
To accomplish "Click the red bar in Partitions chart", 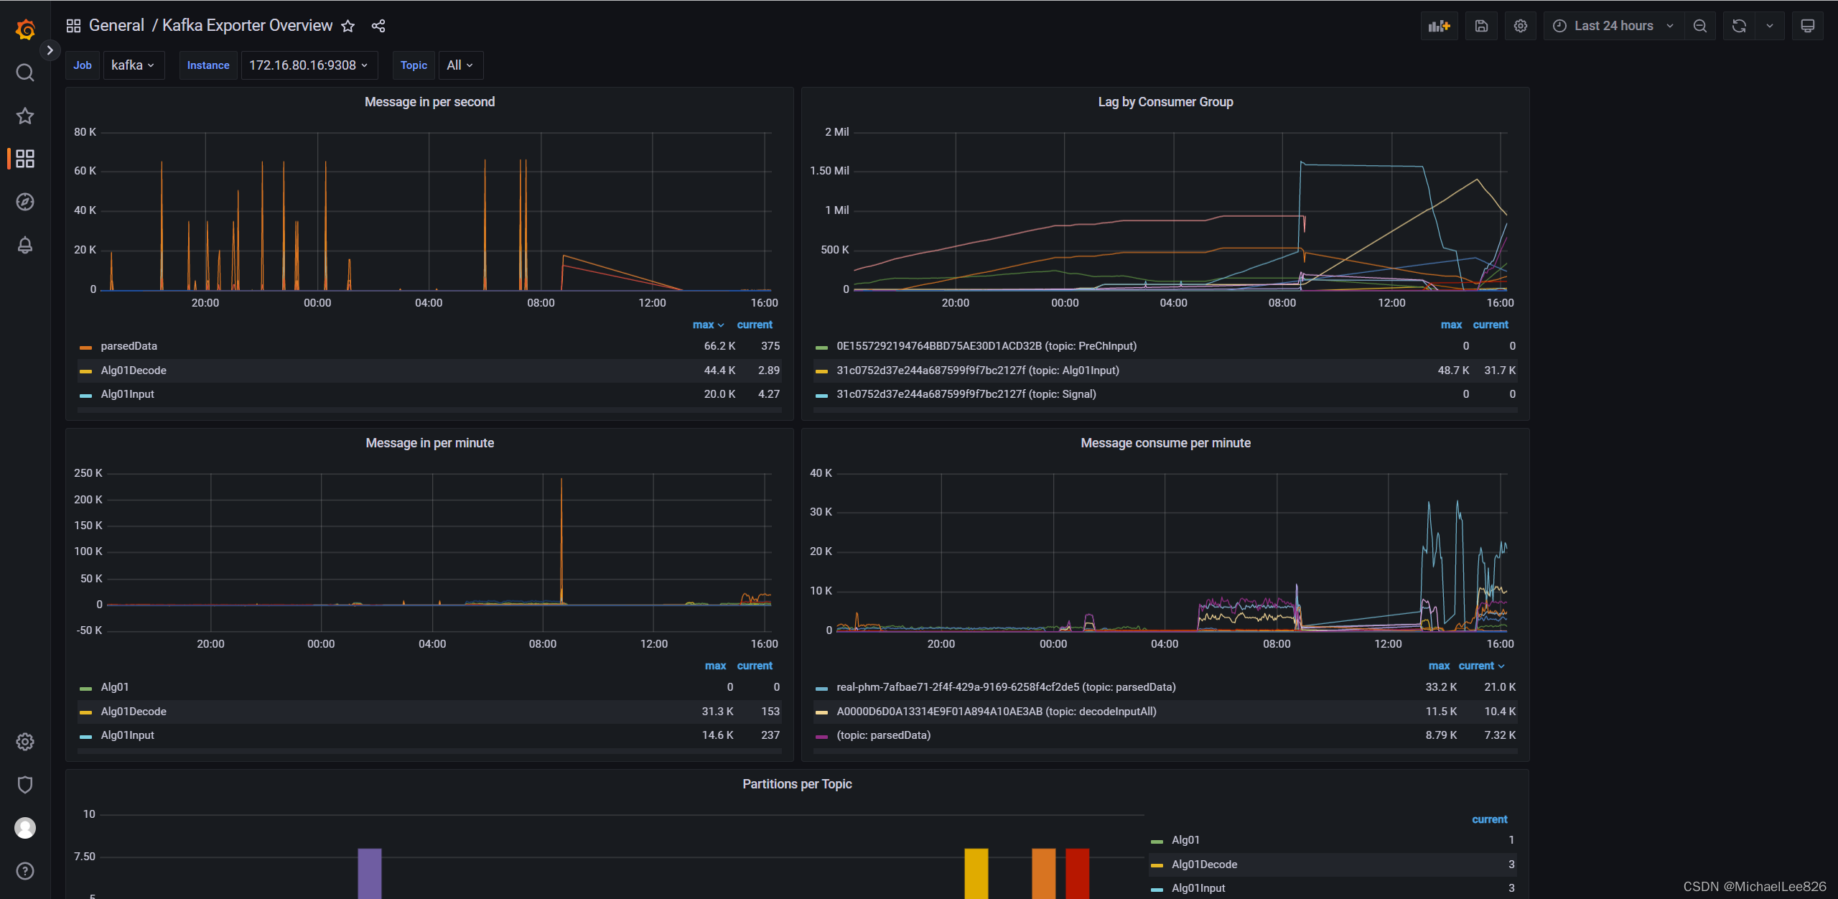I will click(1078, 873).
